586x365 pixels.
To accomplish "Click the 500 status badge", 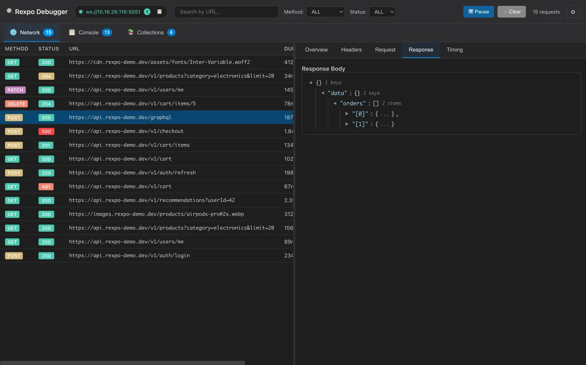I will point(46,131).
